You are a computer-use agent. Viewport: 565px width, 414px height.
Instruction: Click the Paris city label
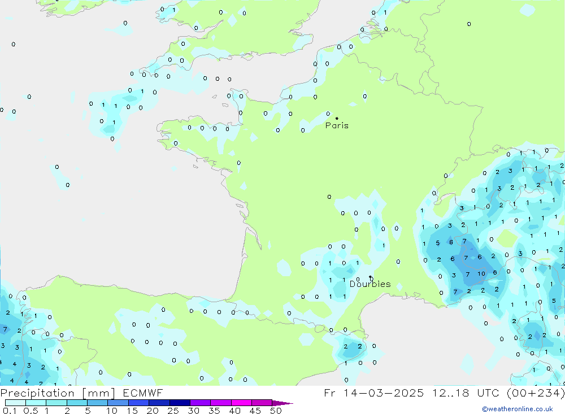coord(337,125)
